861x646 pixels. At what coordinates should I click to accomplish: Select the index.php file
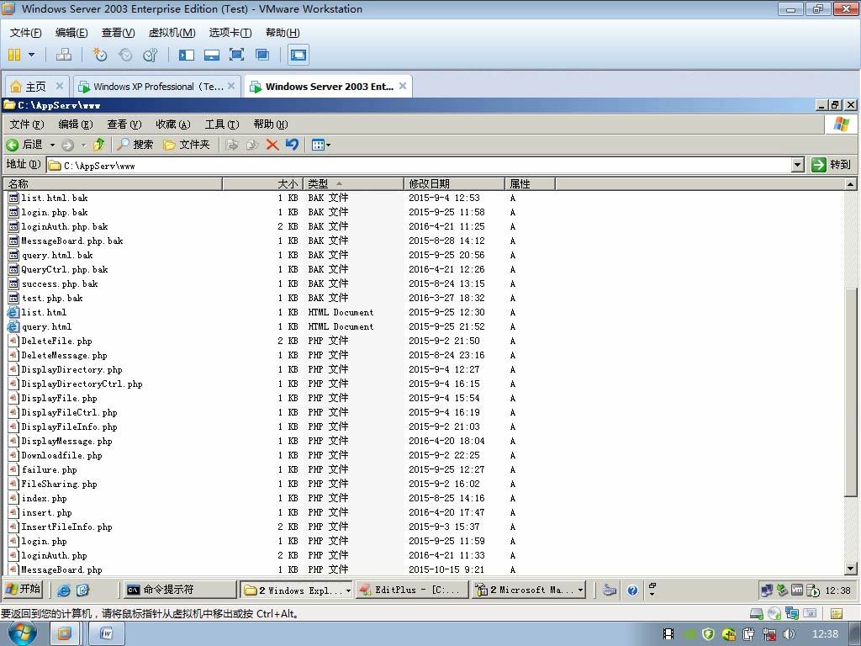point(44,498)
